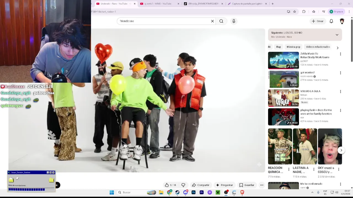Viewport: 353px width, 198px height.
Task: Click the Windows taskbar Buscar search box
Action: pyautogui.click(x=137, y=193)
